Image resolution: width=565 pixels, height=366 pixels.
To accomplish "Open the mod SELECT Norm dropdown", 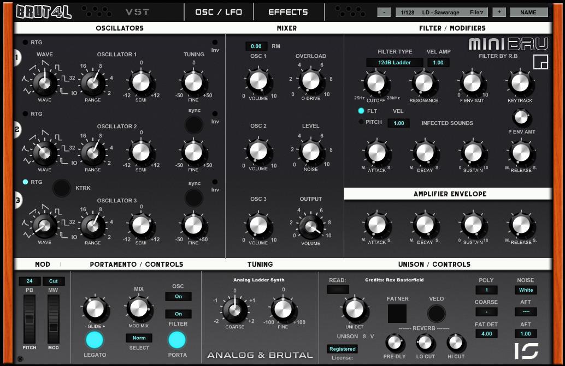I will click(x=139, y=338).
